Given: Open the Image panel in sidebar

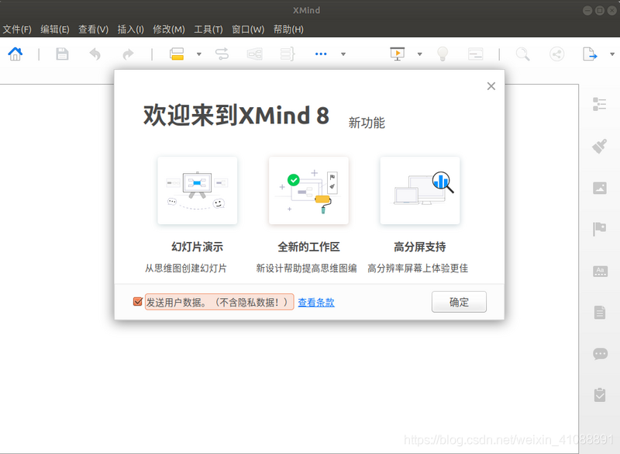Looking at the screenshot, I should (x=599, y=188).
